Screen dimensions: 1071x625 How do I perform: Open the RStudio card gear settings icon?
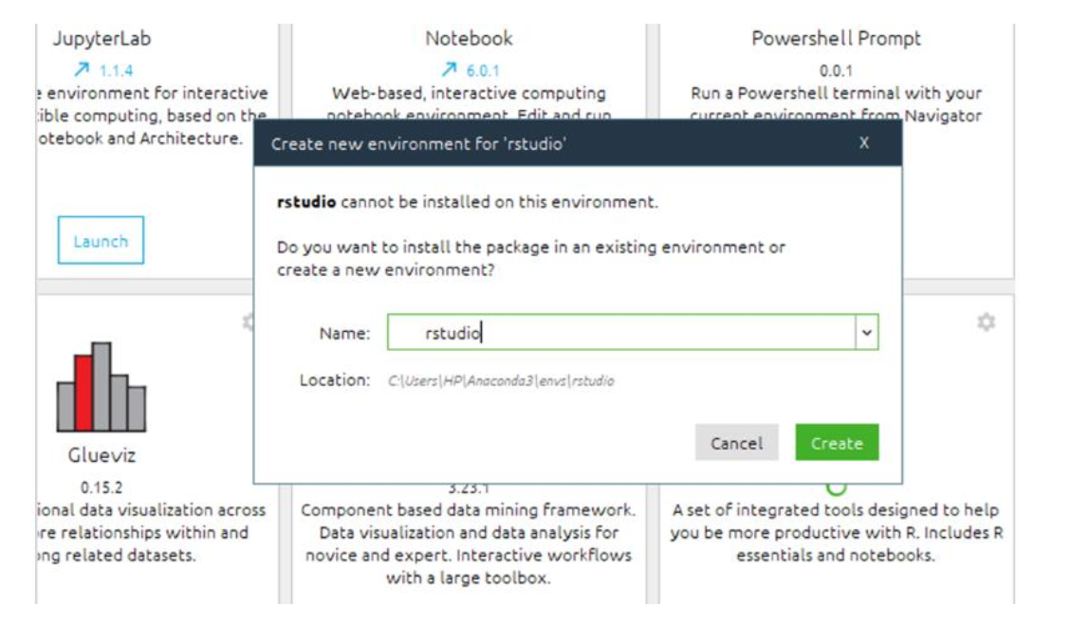tap(986, 322)
